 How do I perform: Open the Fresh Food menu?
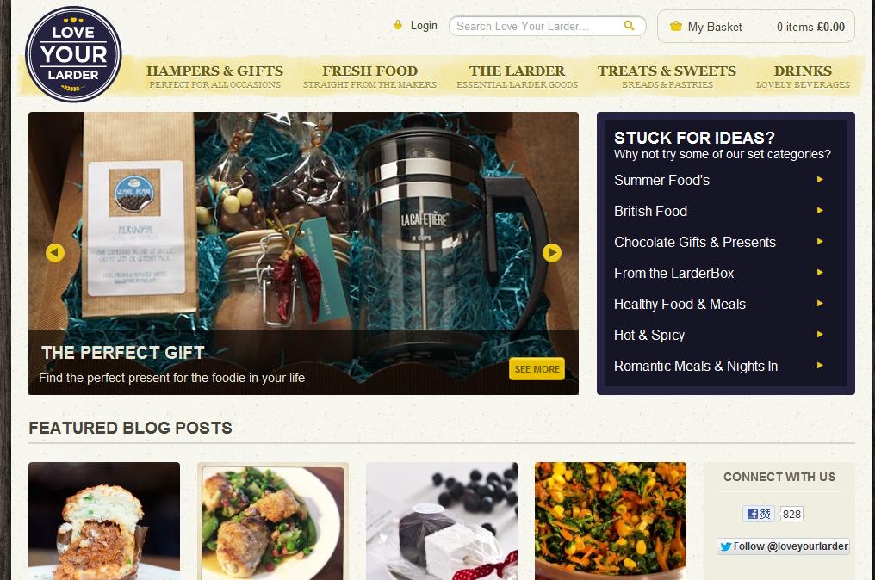coord(369,77)
